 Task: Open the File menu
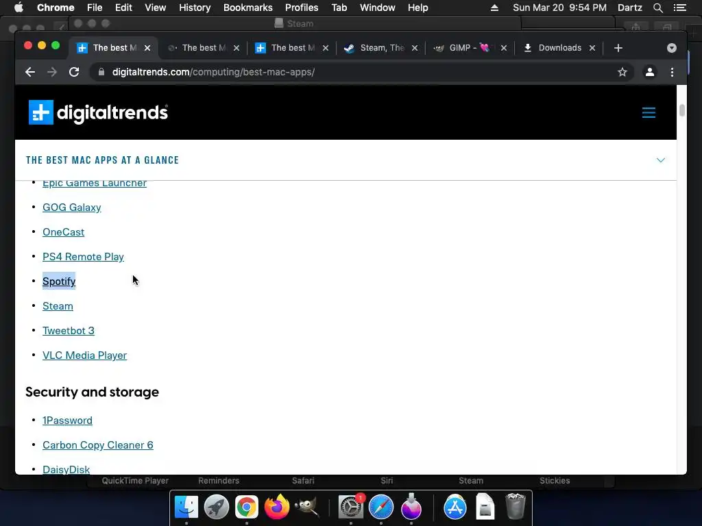pos(95,8)
